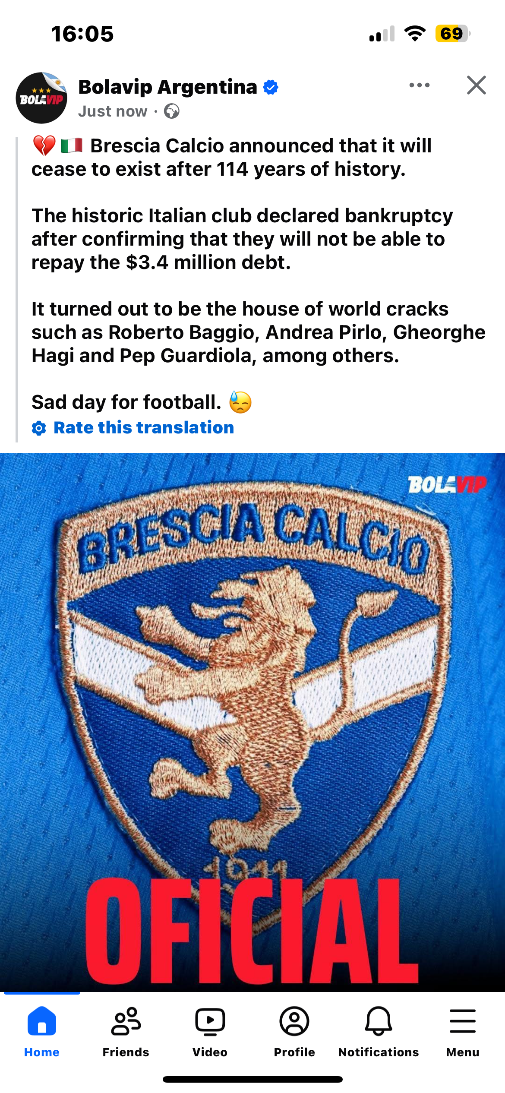Tap the public globe privacy icon
Viewport: 505px width, 1093px height.
172,111
